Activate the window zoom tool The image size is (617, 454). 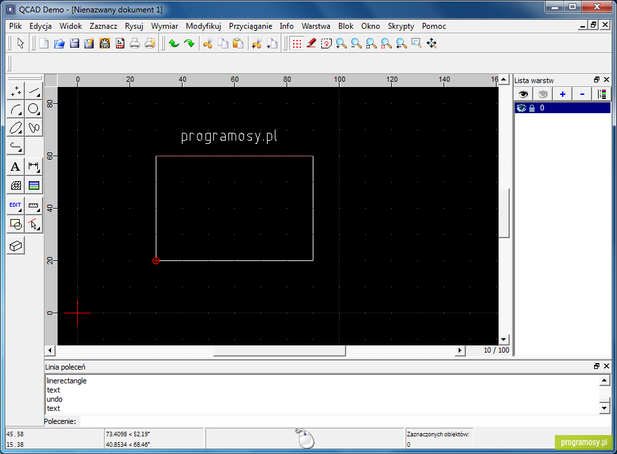pos(416,43)
